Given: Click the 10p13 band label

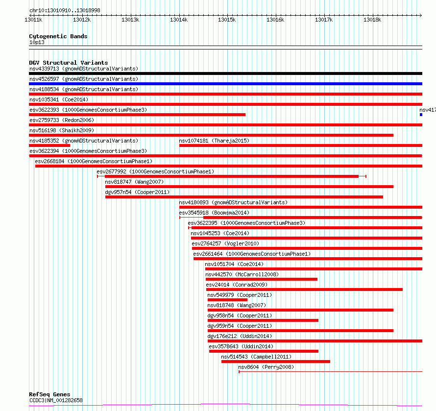Looking at the screenshot, I should point(37,43).
